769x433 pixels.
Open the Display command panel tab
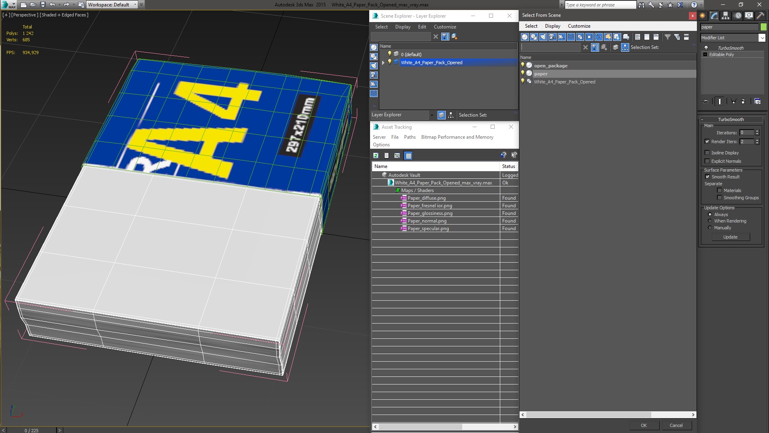(749, 16)
